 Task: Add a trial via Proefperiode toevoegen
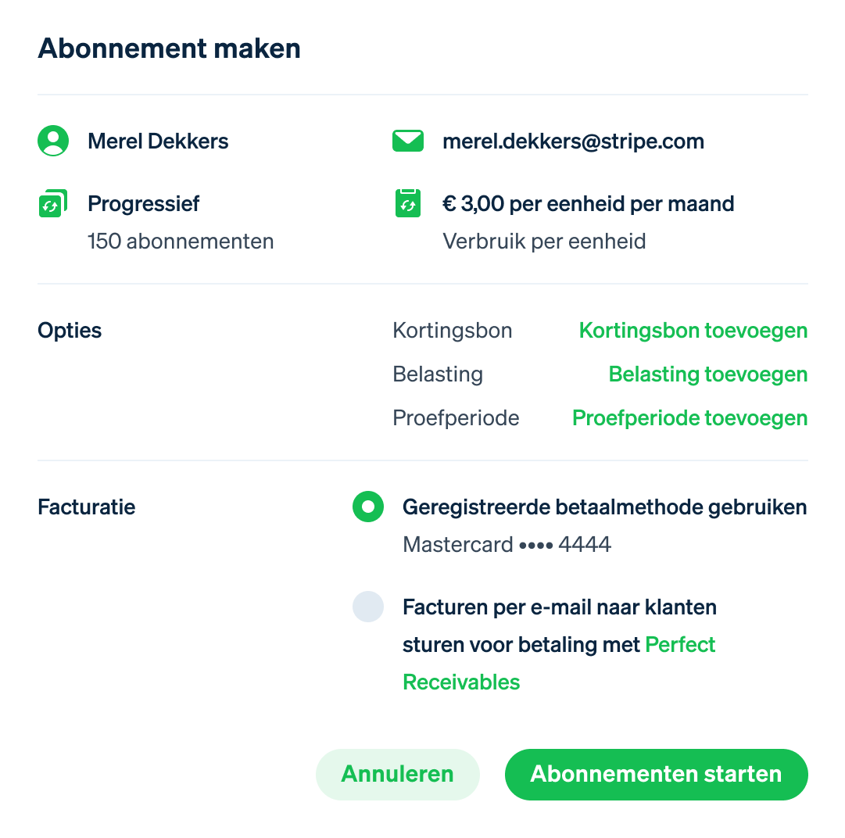coord(689,417)
